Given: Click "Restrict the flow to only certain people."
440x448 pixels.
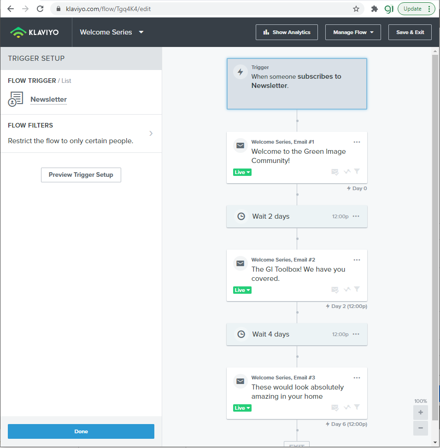Looking at the screenshot, I should tap(70, 141).
